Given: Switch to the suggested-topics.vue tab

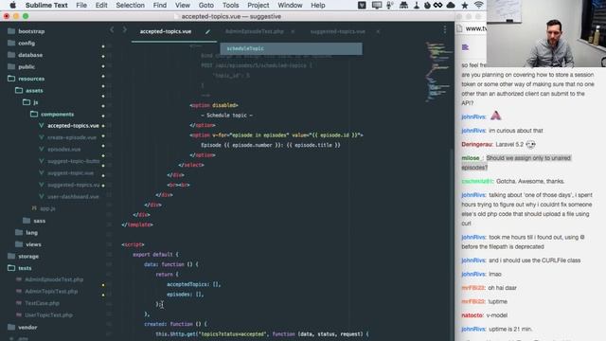Looking at the screenshot, I should [338, 31].
